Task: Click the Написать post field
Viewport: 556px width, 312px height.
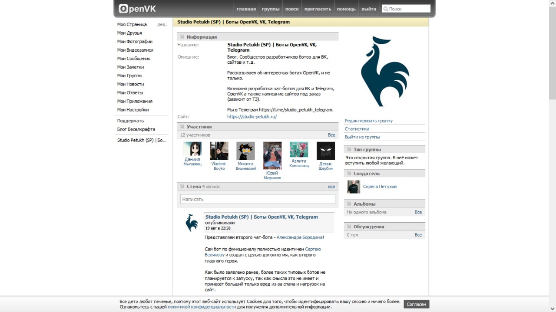Action: pyautogui.click(x=258, y=199)
